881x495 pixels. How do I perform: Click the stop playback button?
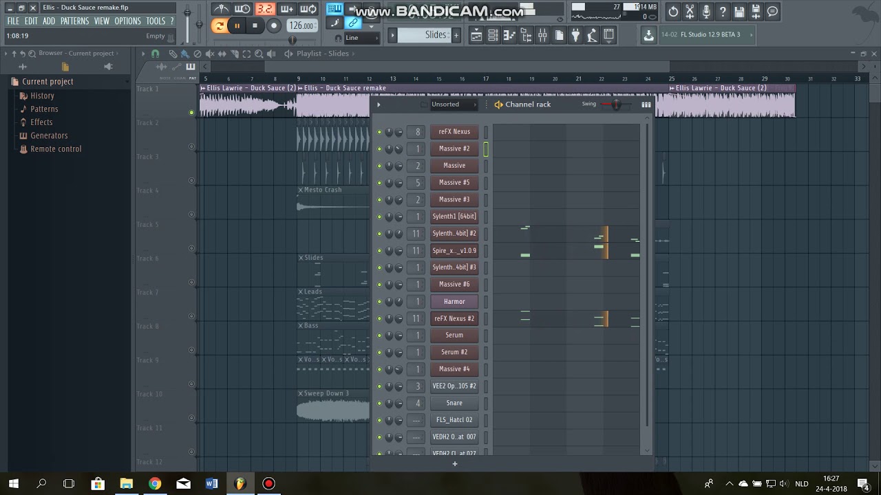click(x=255, y=26)
